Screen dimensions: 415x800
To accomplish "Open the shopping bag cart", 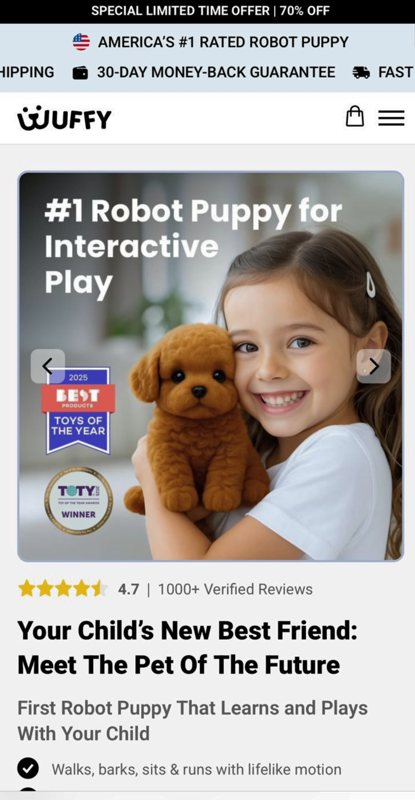I will (x=355, y=117).
